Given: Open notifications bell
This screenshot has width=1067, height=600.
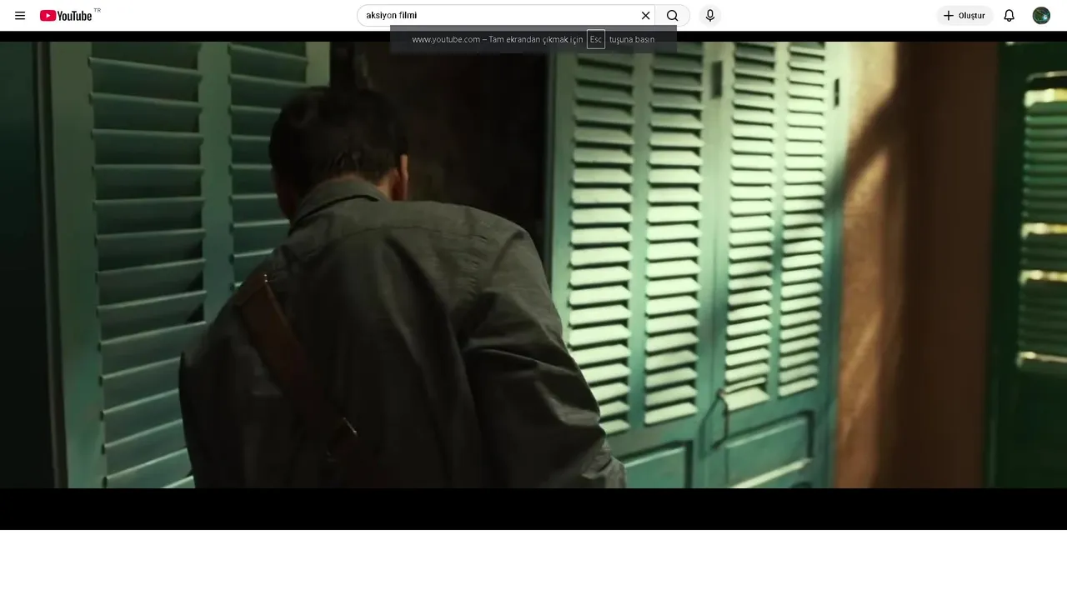Looking at the screenshot, I should [1009, 16].
